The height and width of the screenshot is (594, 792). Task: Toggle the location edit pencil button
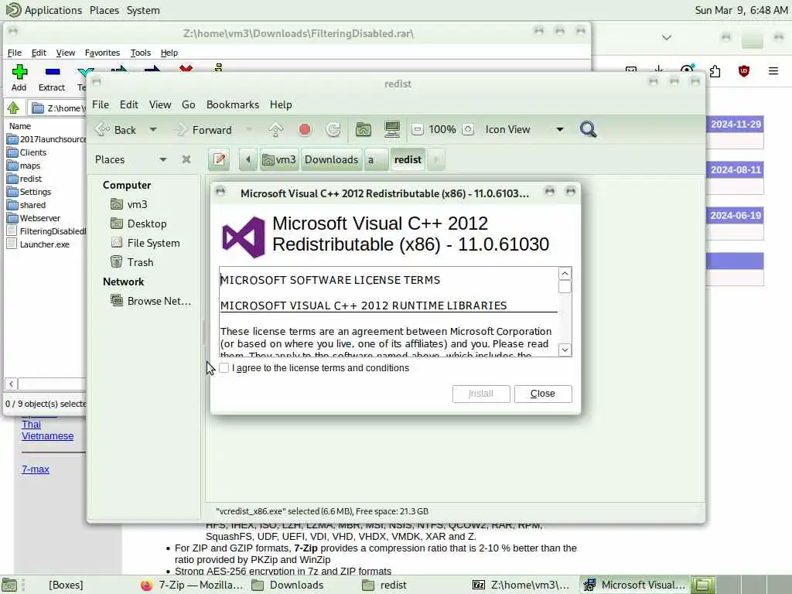pyautogui.click(x=219, y=159)
